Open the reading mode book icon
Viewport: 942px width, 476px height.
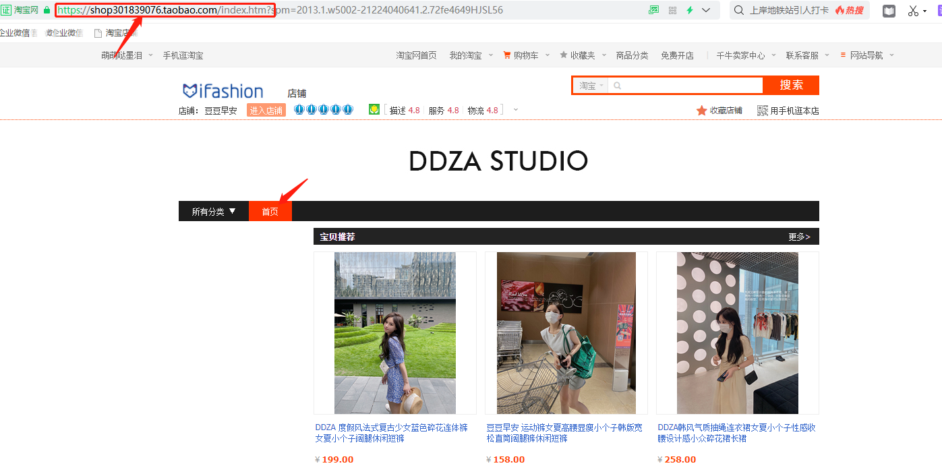[x=889, y=11]
